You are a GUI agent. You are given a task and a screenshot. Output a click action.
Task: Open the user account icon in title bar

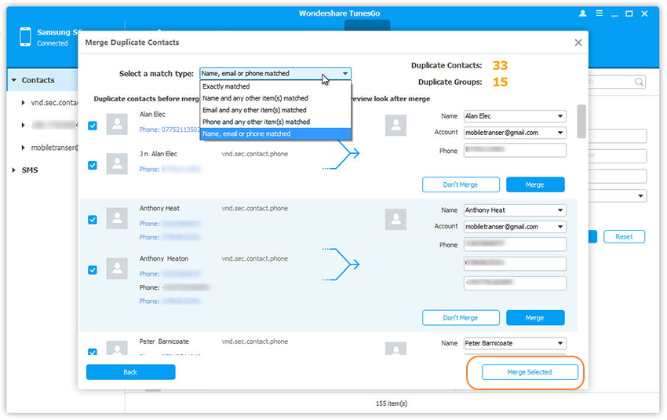click(583, 13)
